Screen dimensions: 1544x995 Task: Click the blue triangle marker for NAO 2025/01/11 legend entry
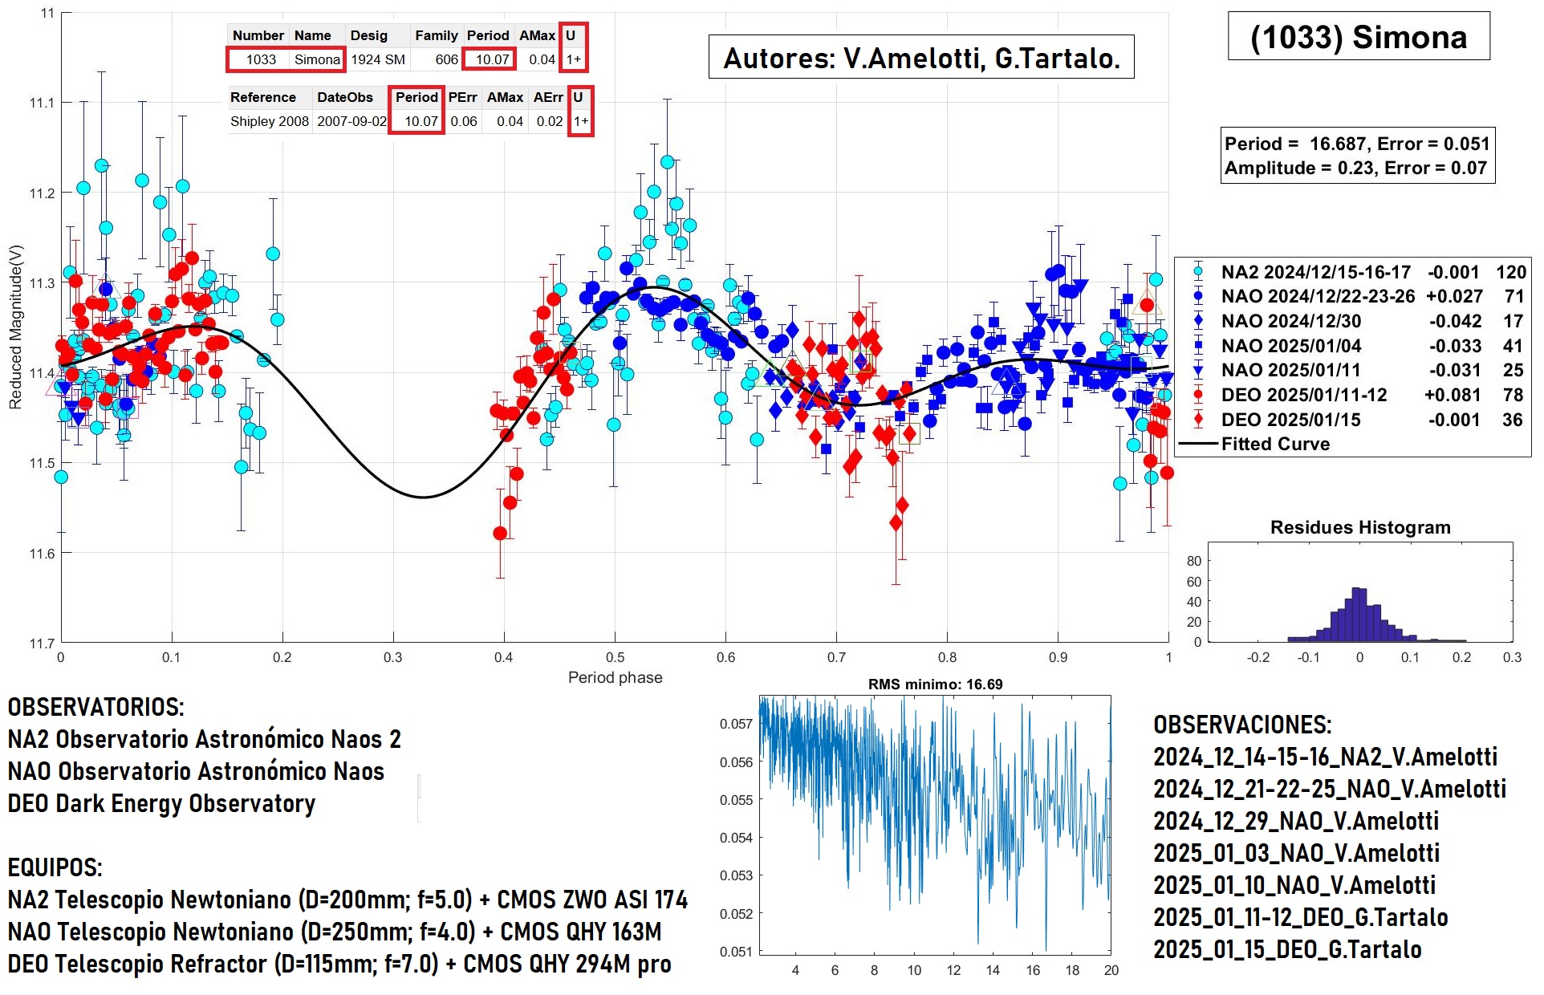click(x=1198, y=371)
